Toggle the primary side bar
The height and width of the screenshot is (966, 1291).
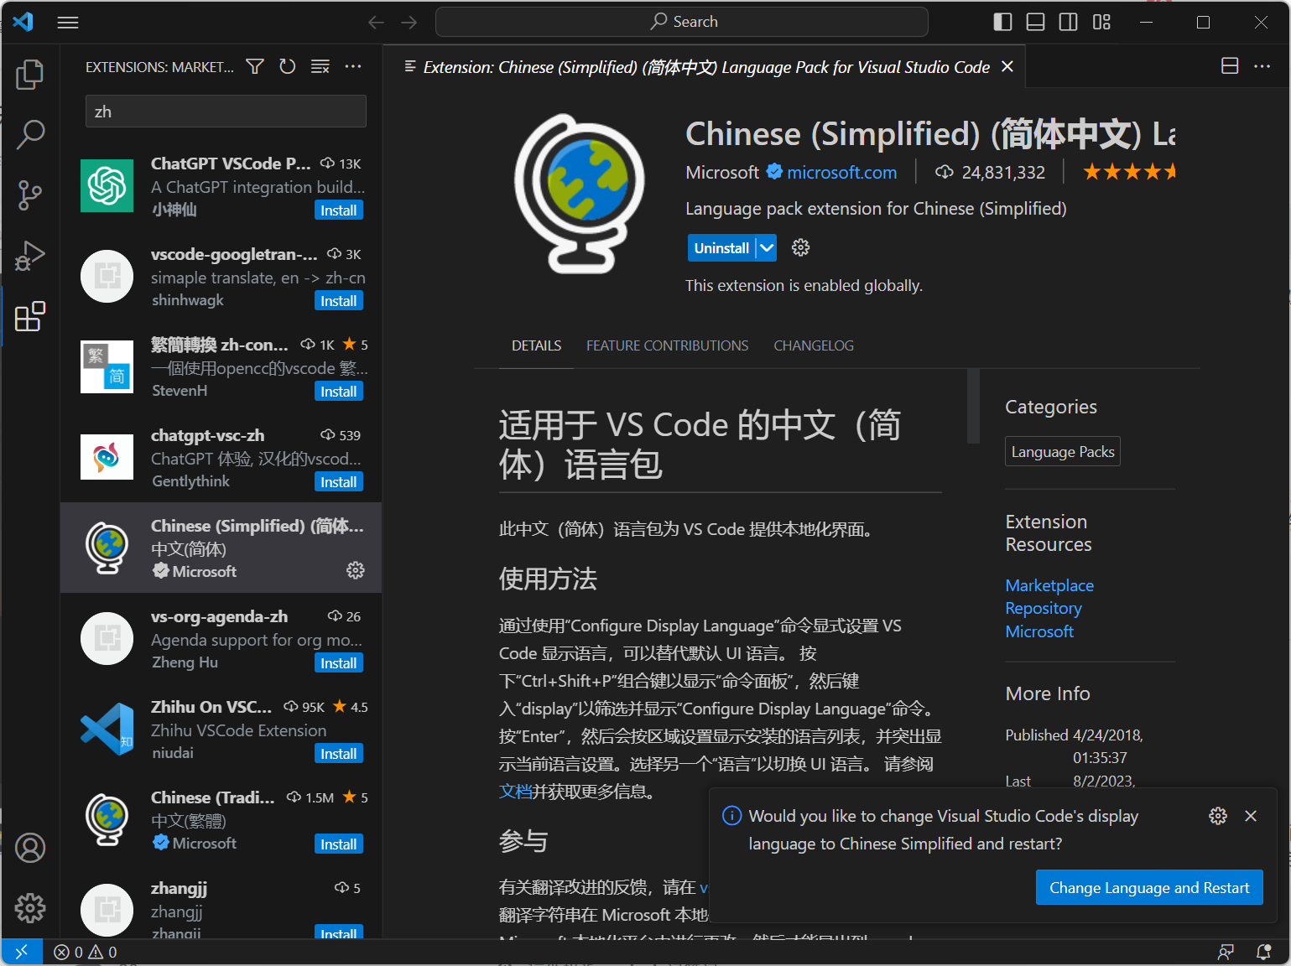pos(1002,23)
